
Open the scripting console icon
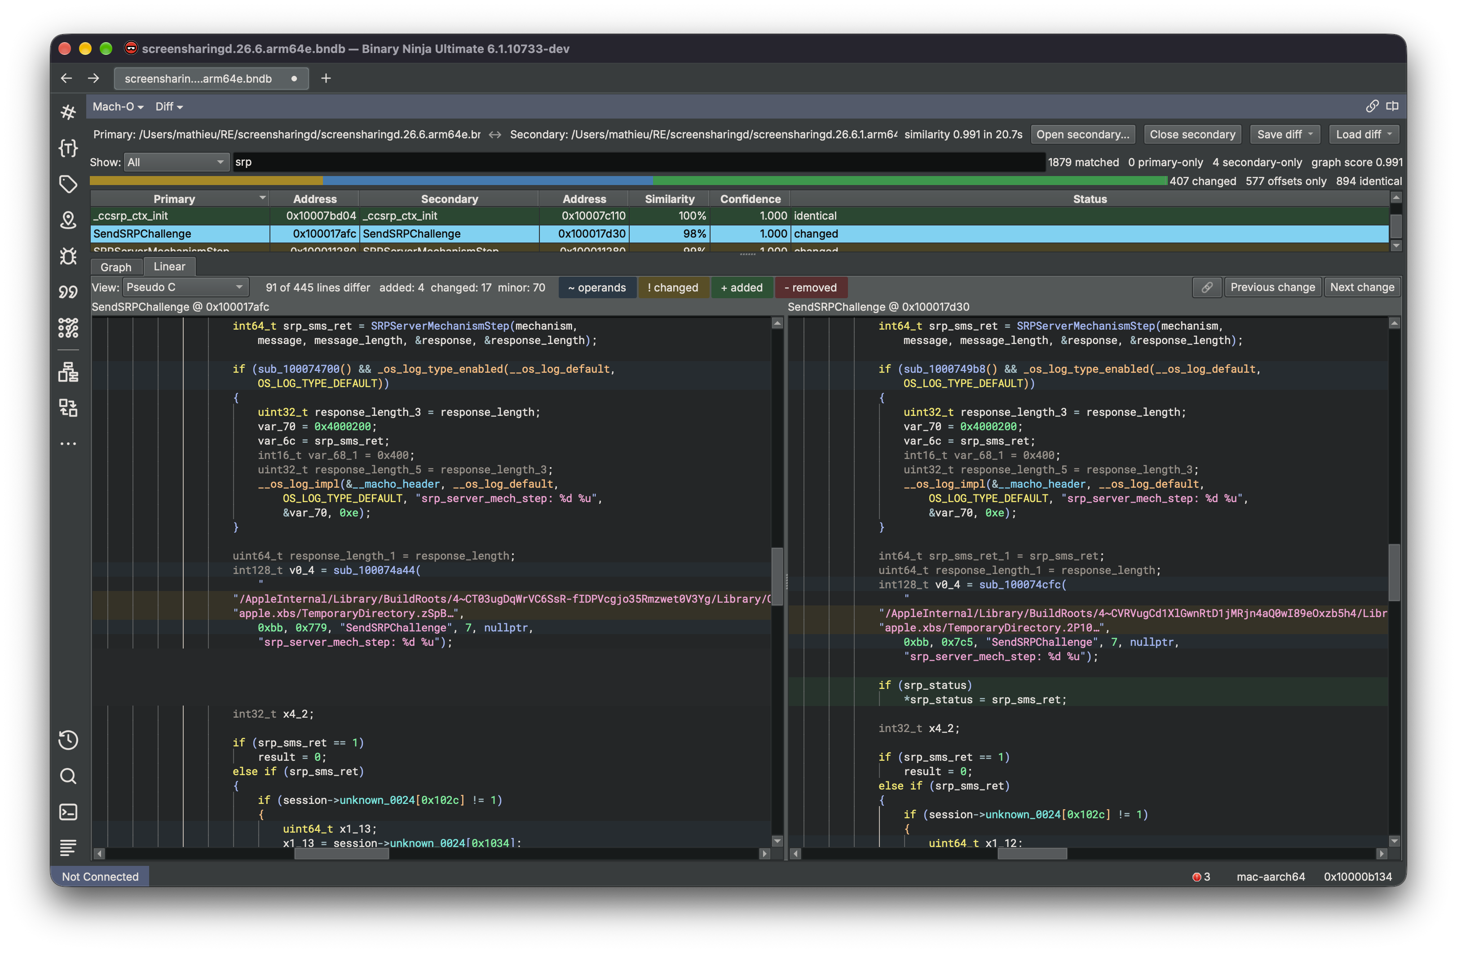[x=68, y=812]
